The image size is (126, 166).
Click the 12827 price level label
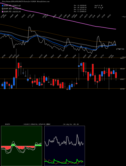click(x=122, y=79)
